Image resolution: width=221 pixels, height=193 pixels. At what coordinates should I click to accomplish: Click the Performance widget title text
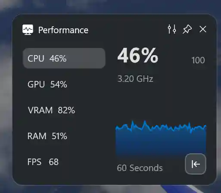coord(63,30)
